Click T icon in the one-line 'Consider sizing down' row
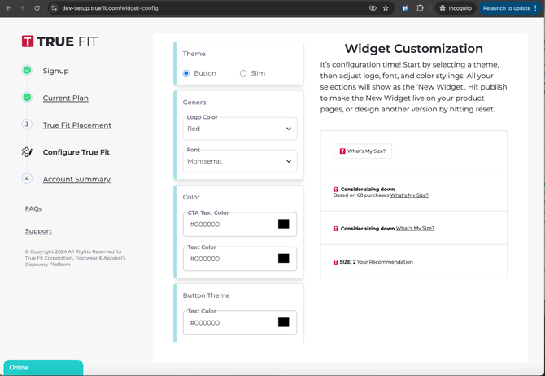 (x=336, y=229)
